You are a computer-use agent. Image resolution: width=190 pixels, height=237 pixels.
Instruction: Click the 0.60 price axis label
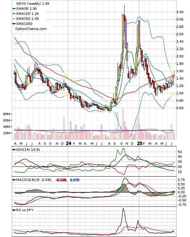point(180,108)
